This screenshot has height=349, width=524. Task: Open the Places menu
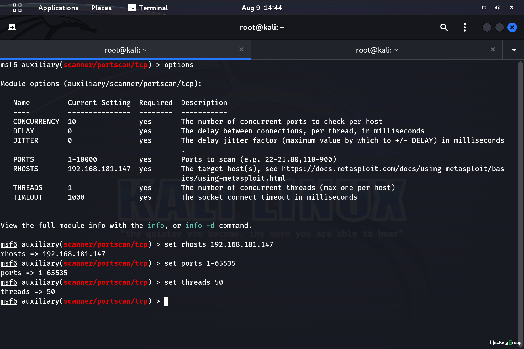click(x=101, y=8)
